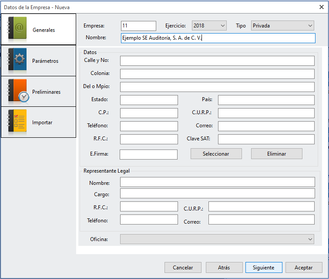Click the Empresa number field
The image size is (329, 279).
point(138,26)
